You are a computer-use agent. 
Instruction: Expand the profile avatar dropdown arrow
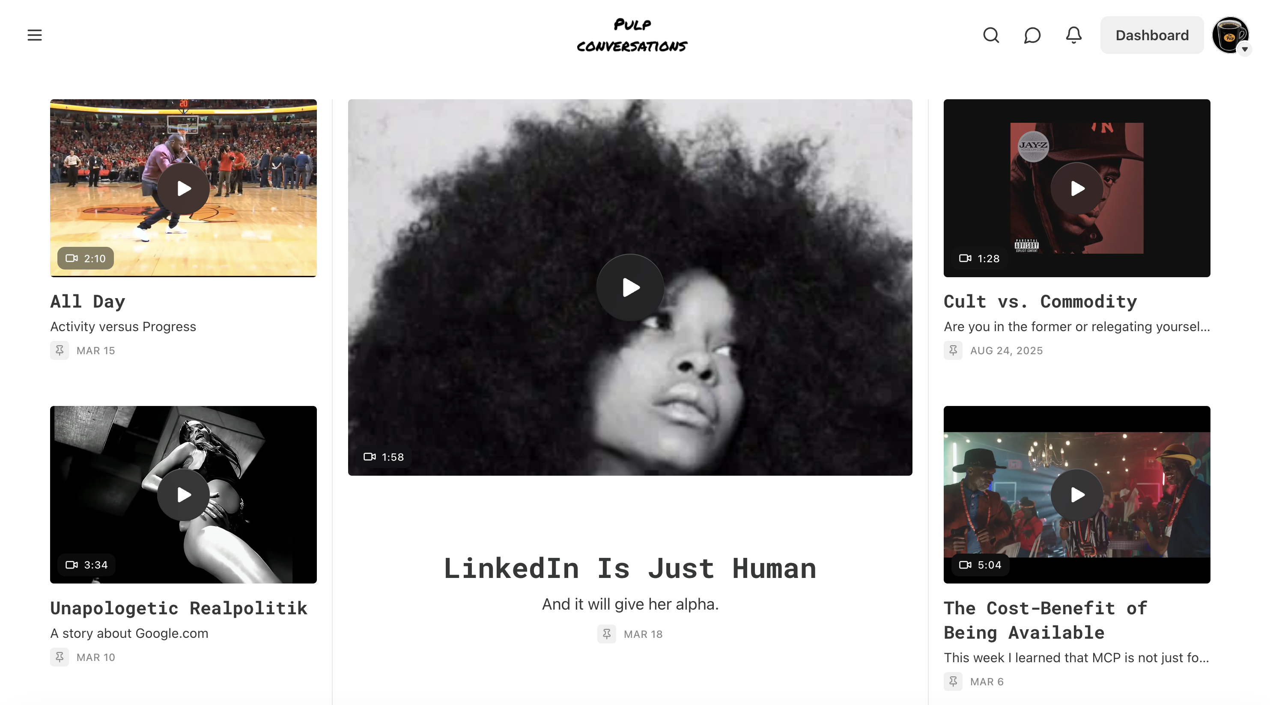click(1244, 49)
